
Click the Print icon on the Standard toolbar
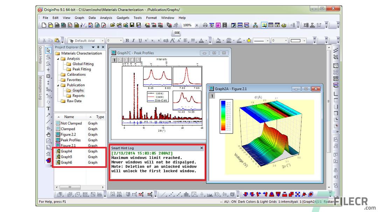tap(205, 25)
